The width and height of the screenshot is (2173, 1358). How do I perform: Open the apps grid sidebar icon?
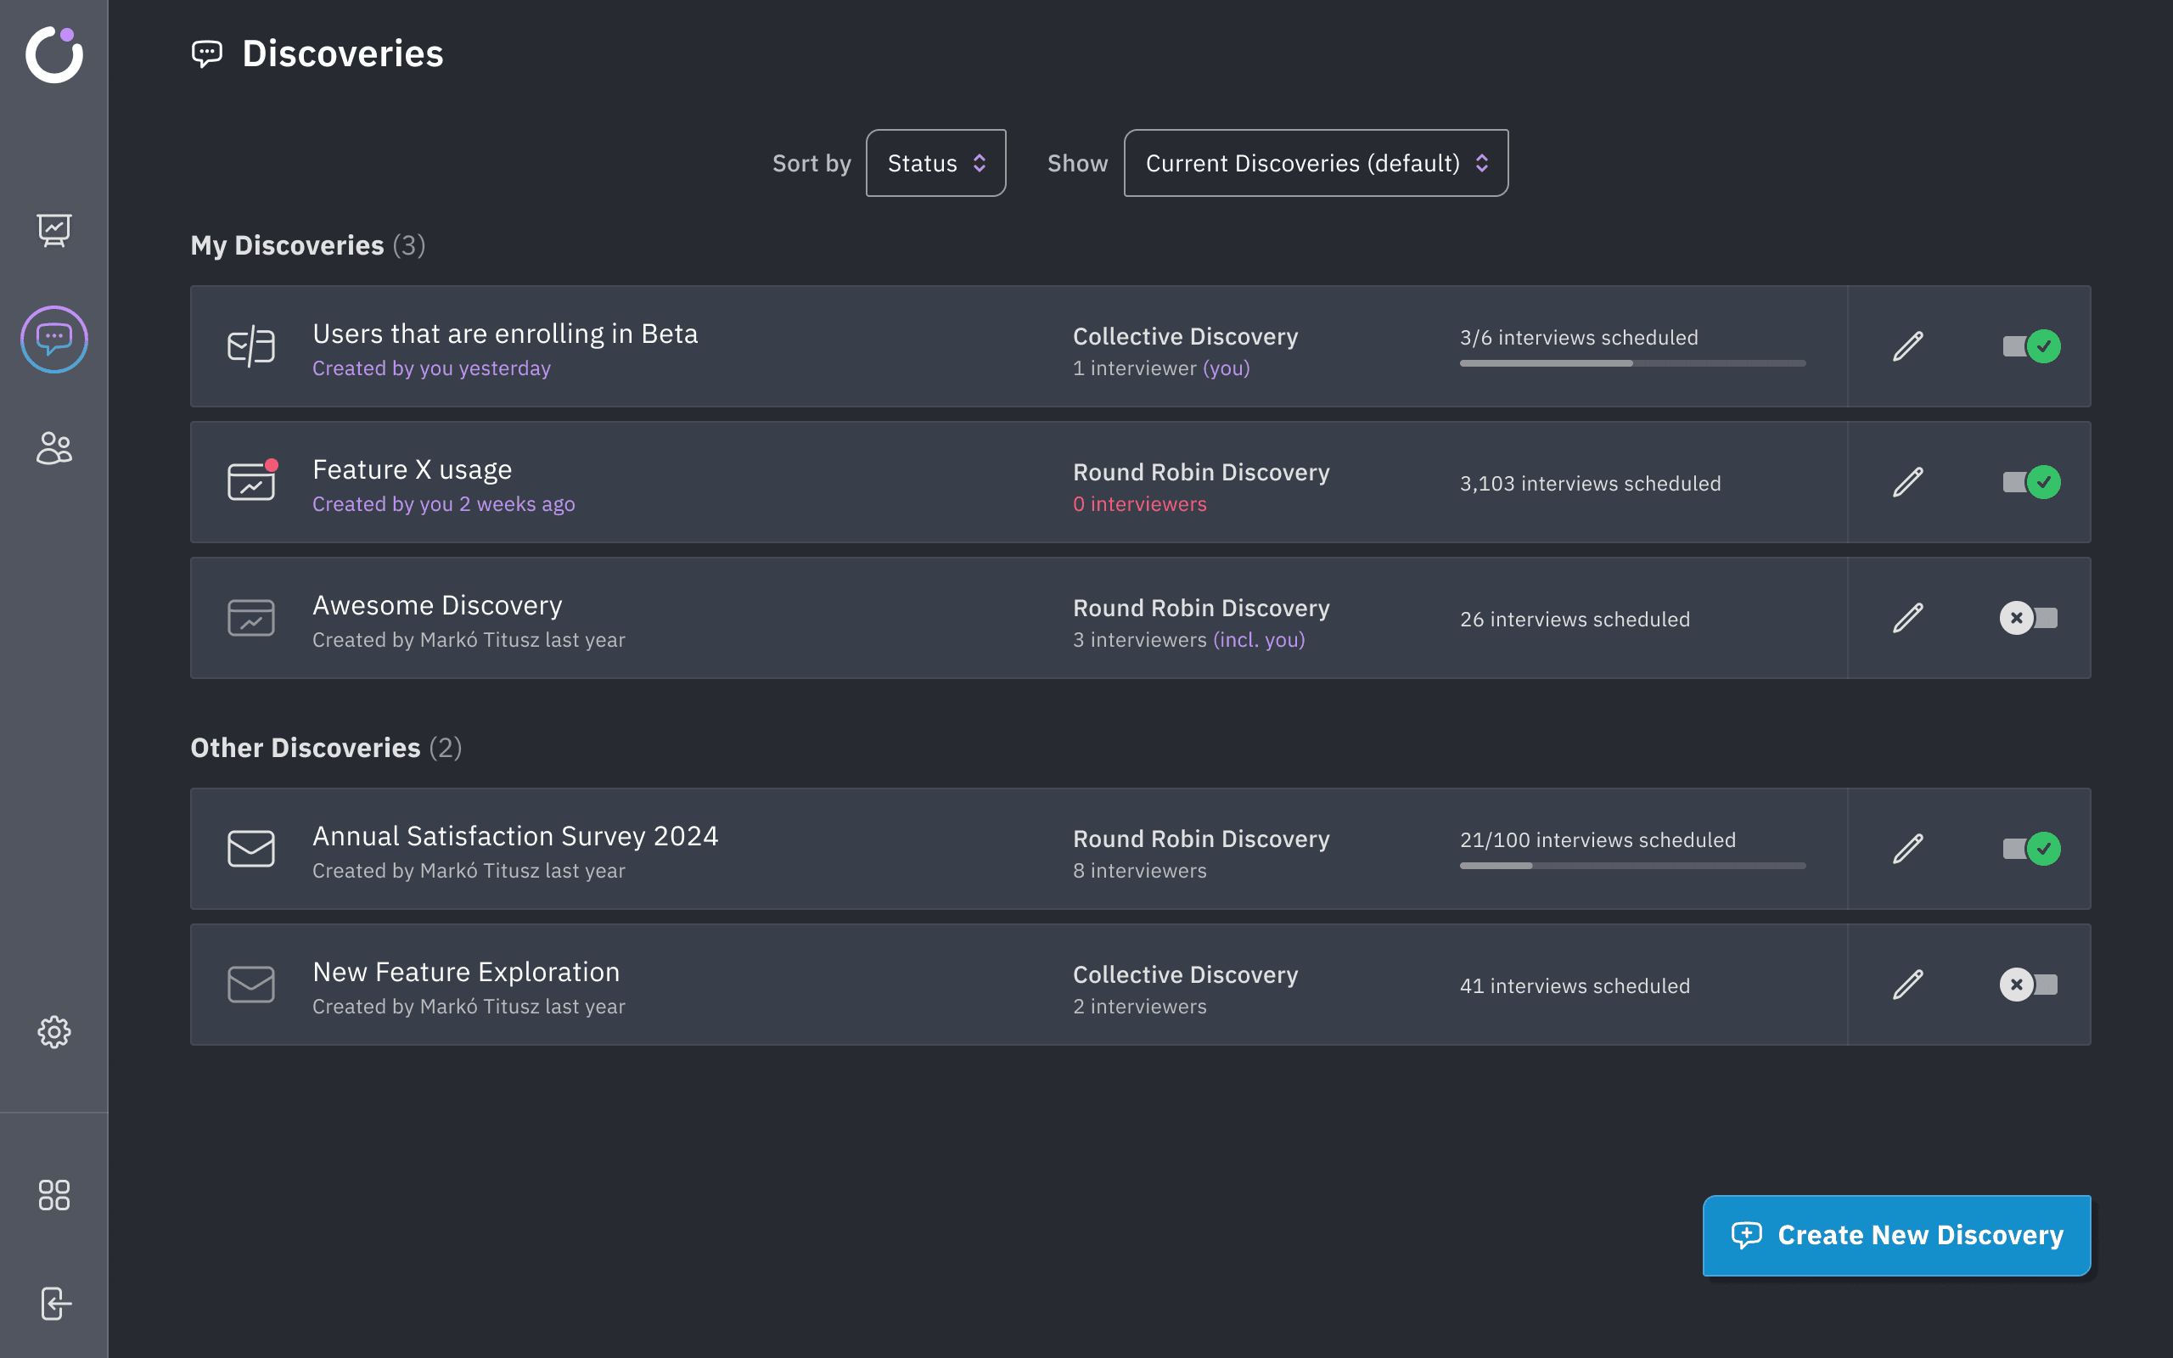pyautogui.click(x=53, y=1194)
